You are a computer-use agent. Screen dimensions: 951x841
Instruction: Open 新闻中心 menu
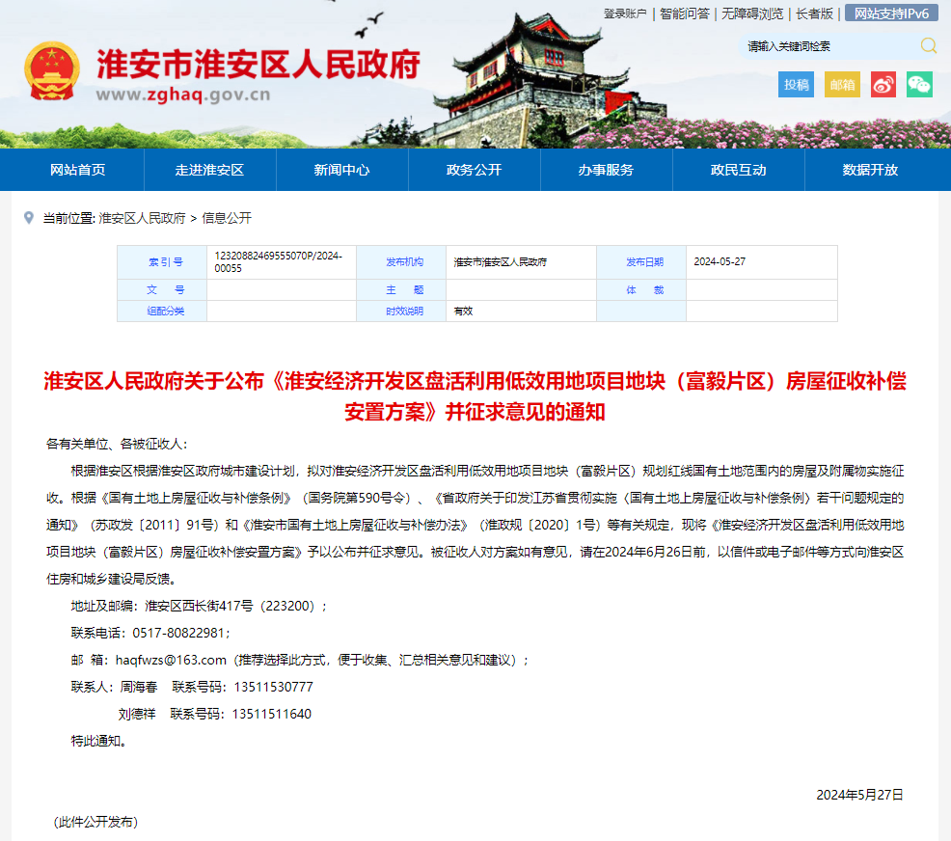point(342,170)
